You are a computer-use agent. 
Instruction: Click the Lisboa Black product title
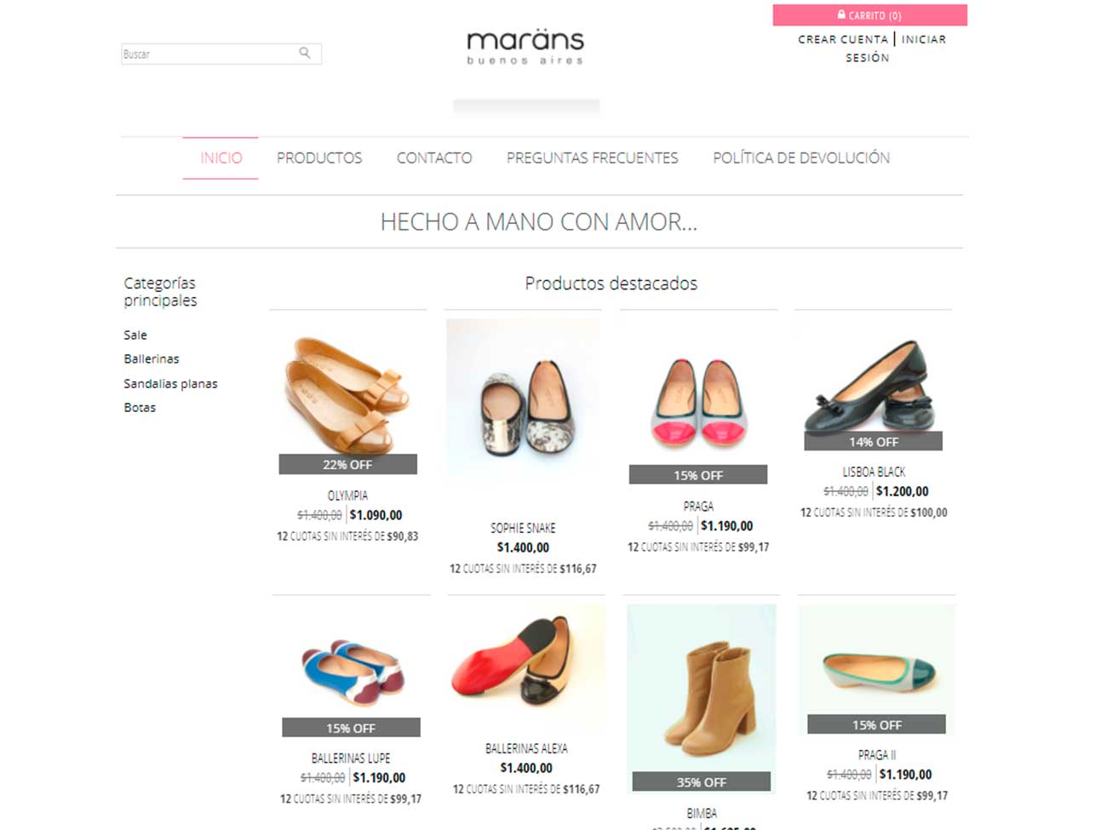(874, 472)
